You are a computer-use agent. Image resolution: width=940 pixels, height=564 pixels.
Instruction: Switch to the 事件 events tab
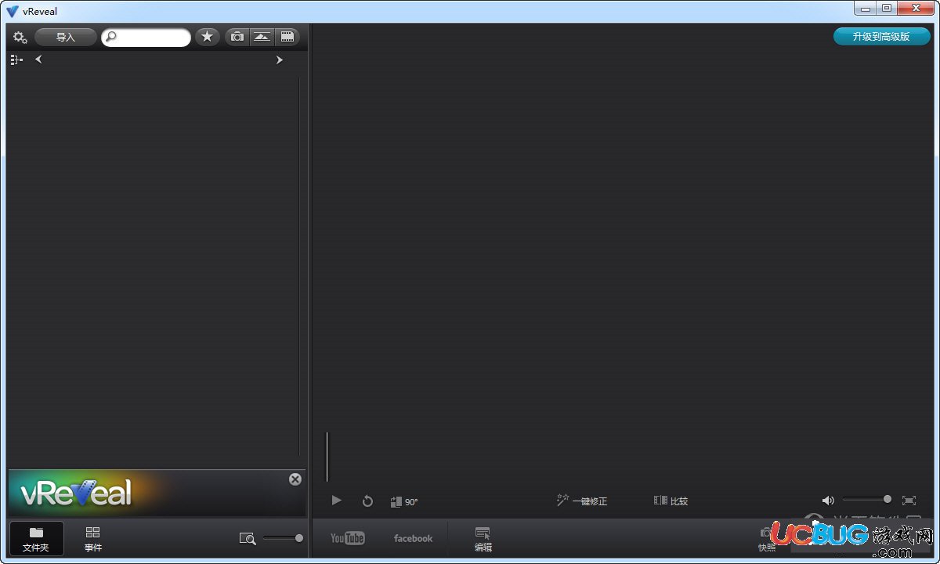[93, 539]
